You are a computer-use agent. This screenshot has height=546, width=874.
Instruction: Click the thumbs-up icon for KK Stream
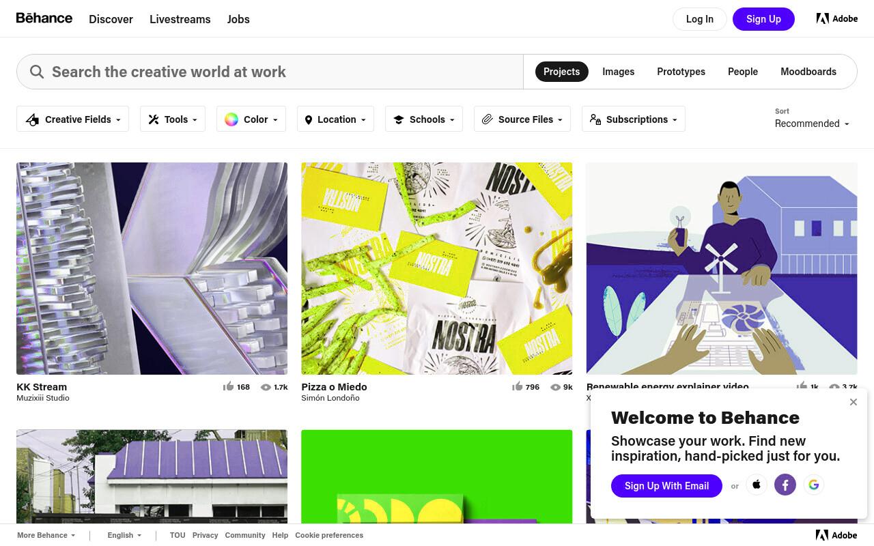pos(228,386)
